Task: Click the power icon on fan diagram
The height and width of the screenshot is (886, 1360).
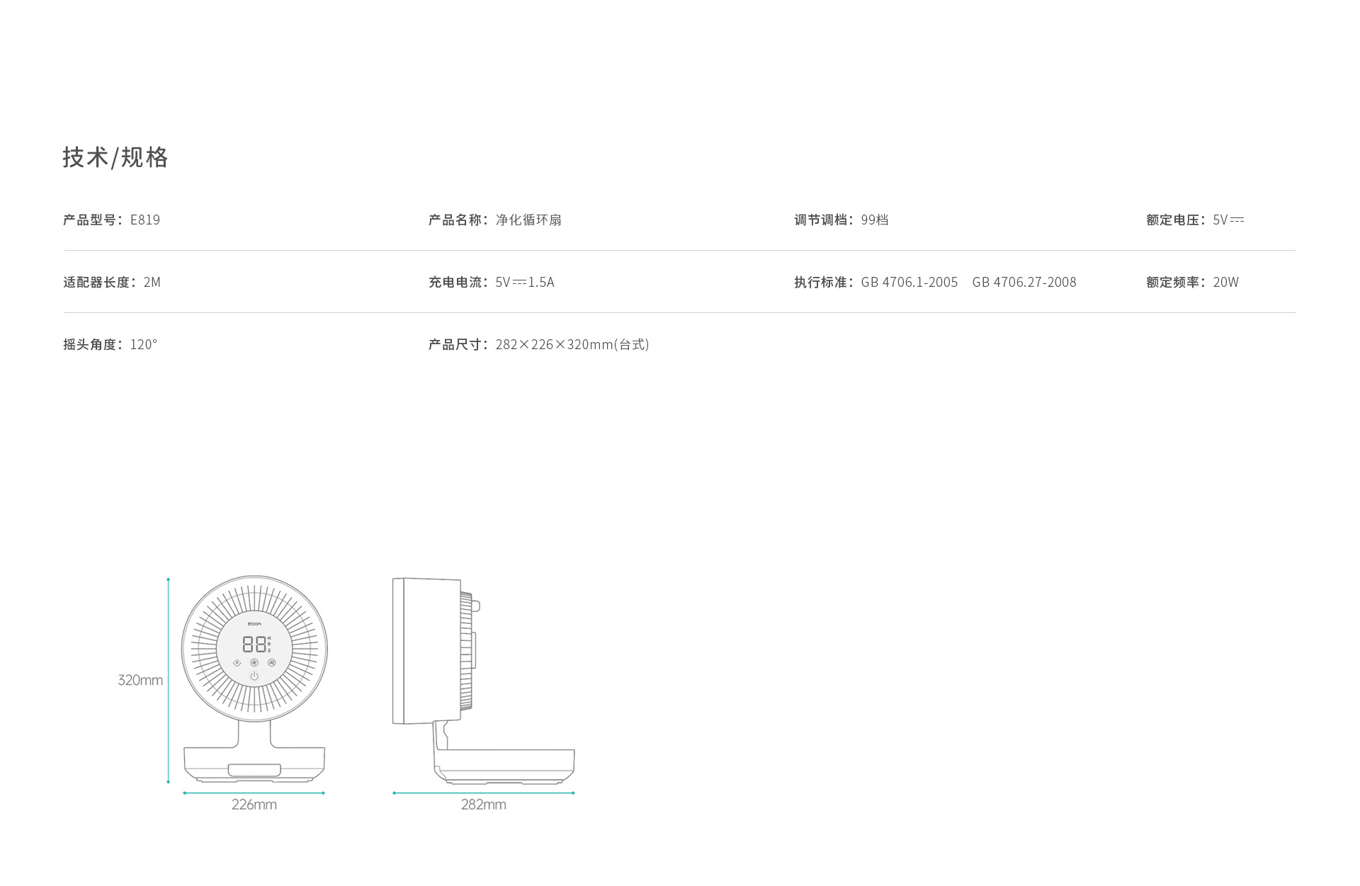Action: (254, 676)
